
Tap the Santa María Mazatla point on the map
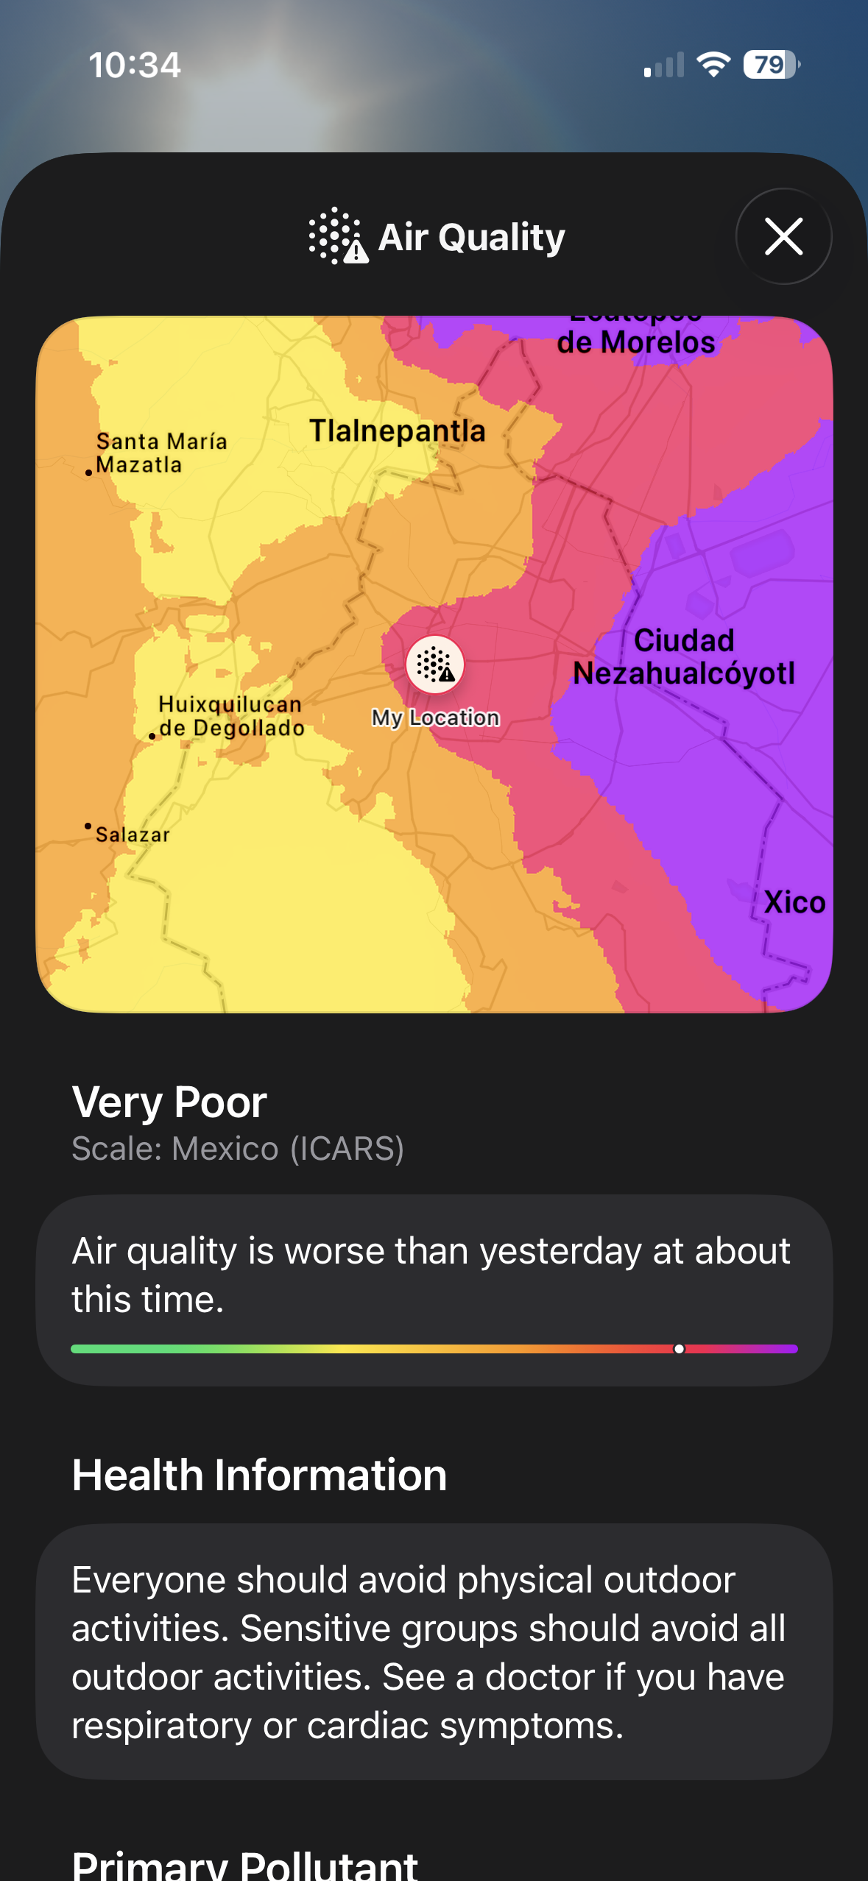click(88, 472)
